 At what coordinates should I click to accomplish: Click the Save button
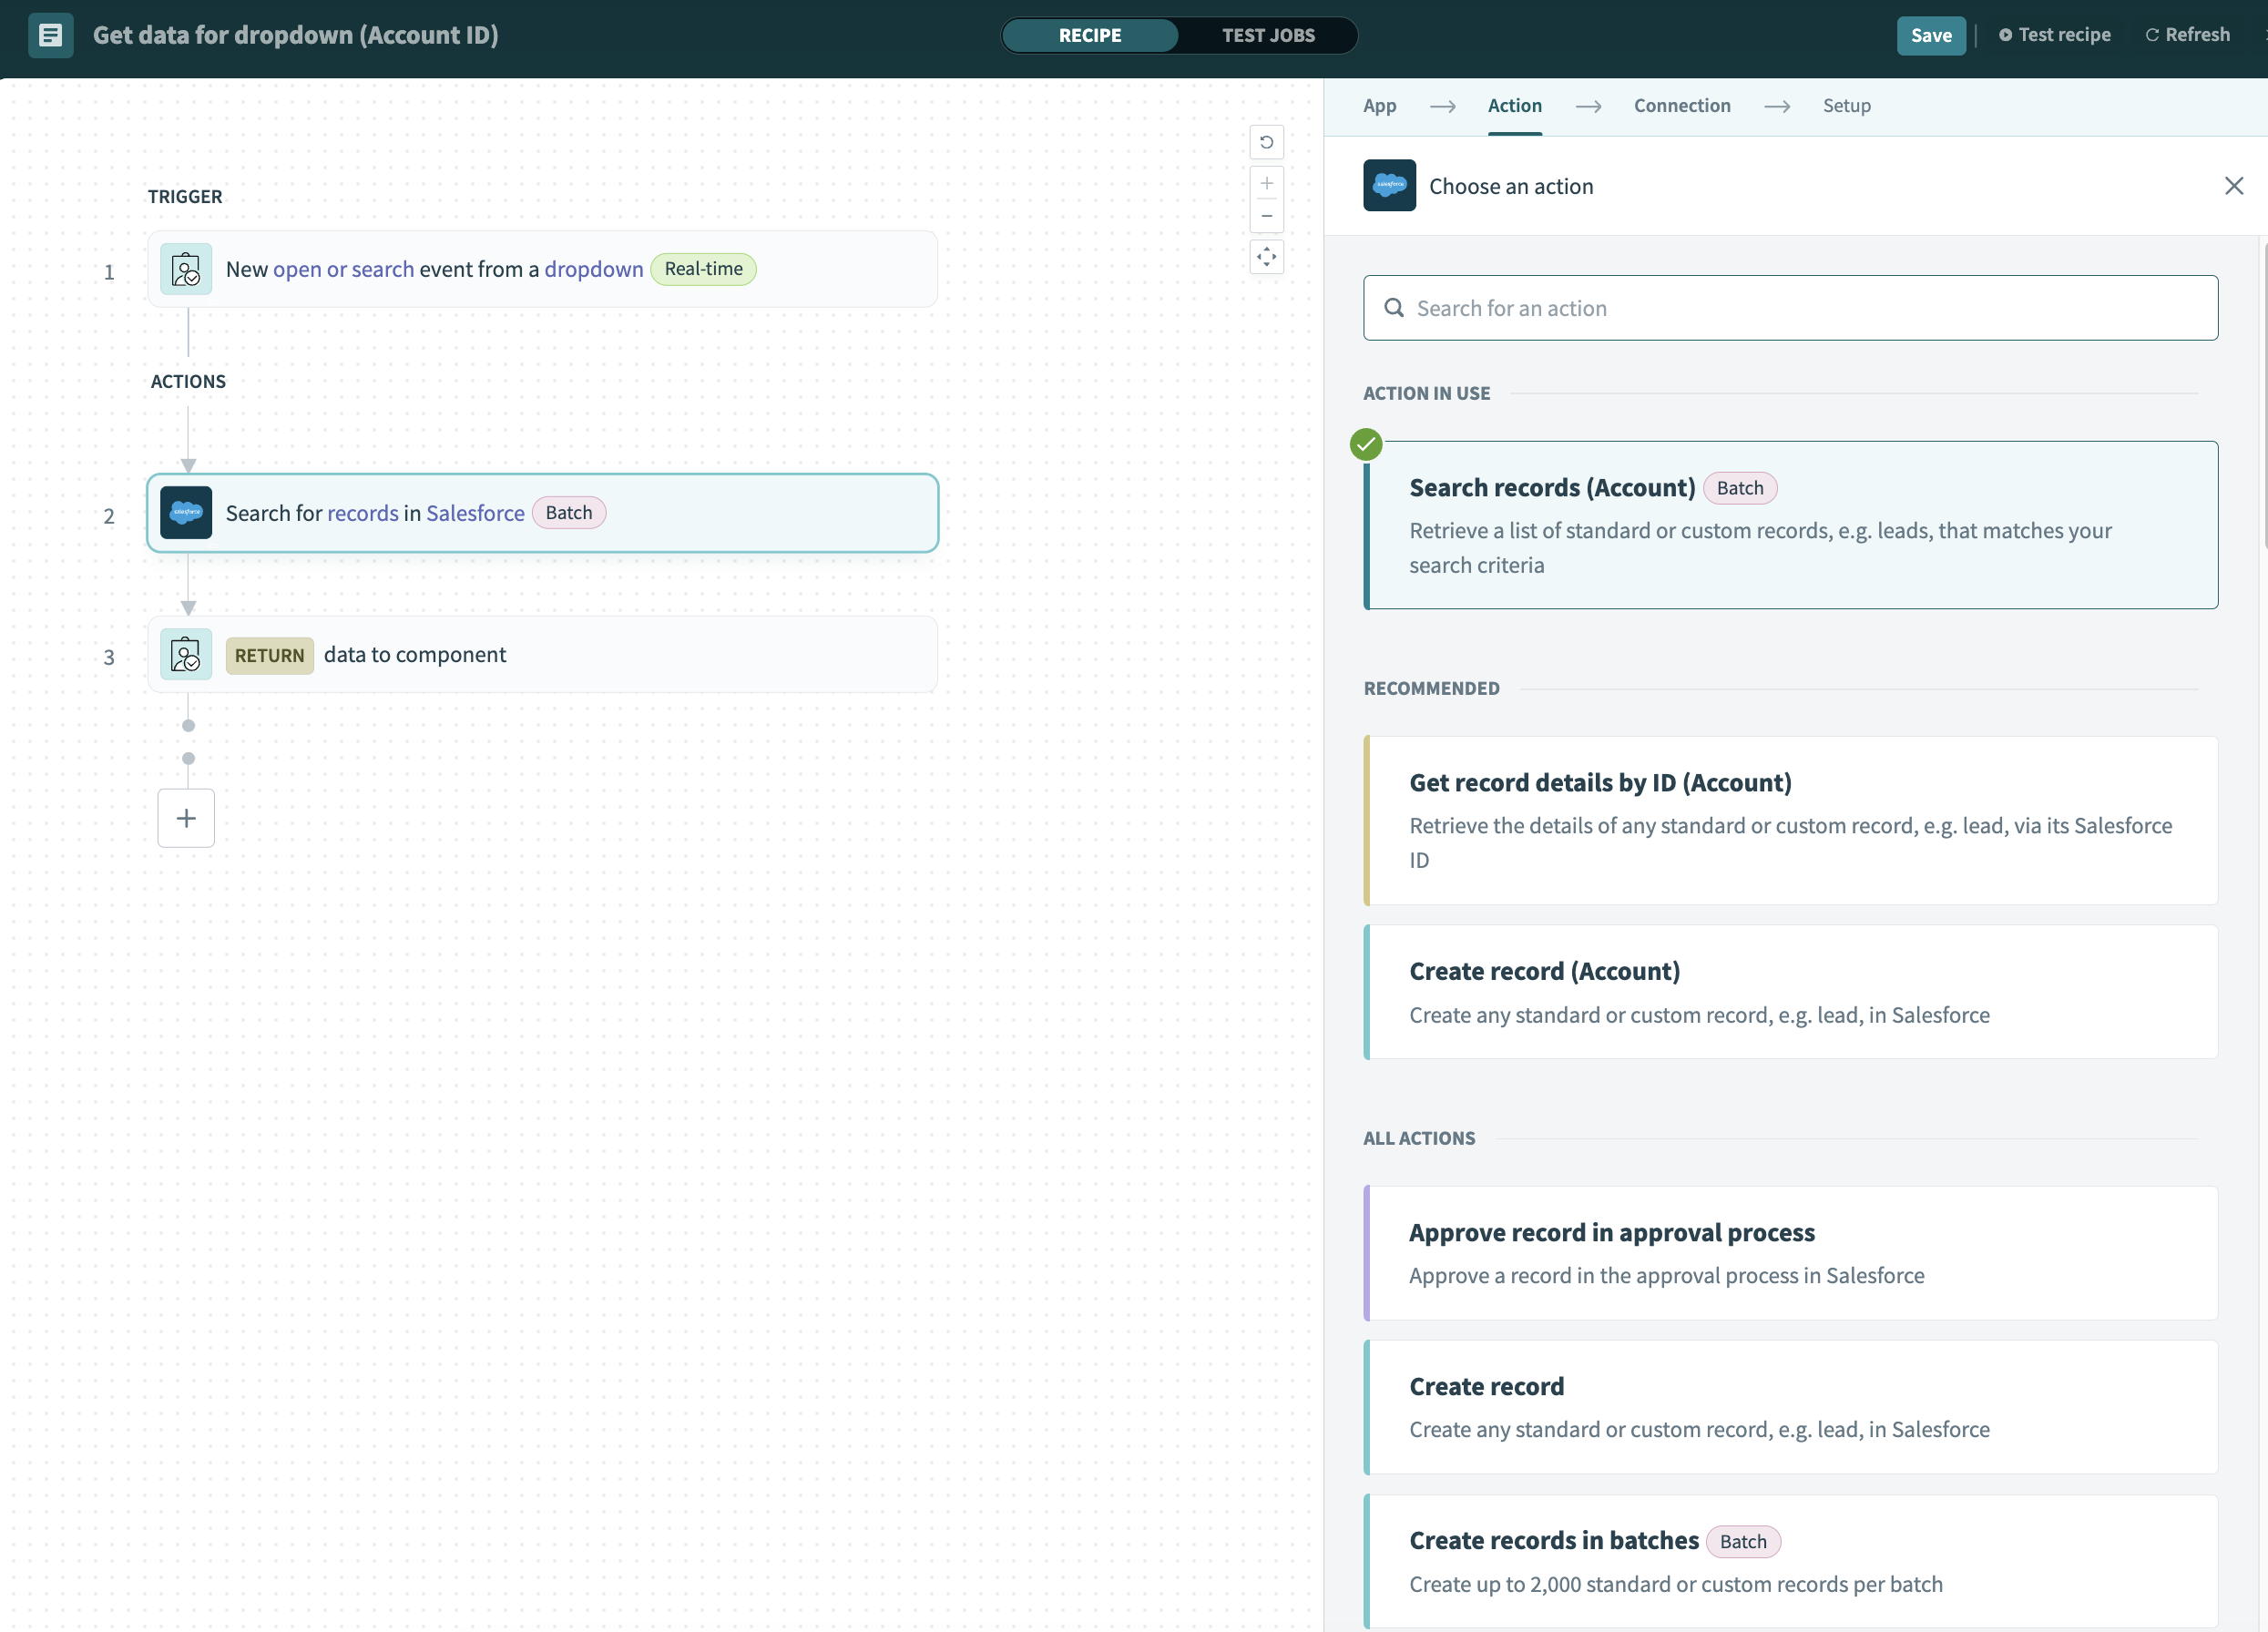point(1930,36)
